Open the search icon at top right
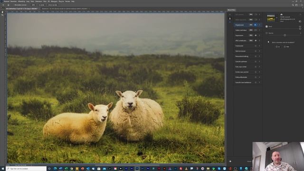Viewport: 304px width, 171px height. [293, 5]
